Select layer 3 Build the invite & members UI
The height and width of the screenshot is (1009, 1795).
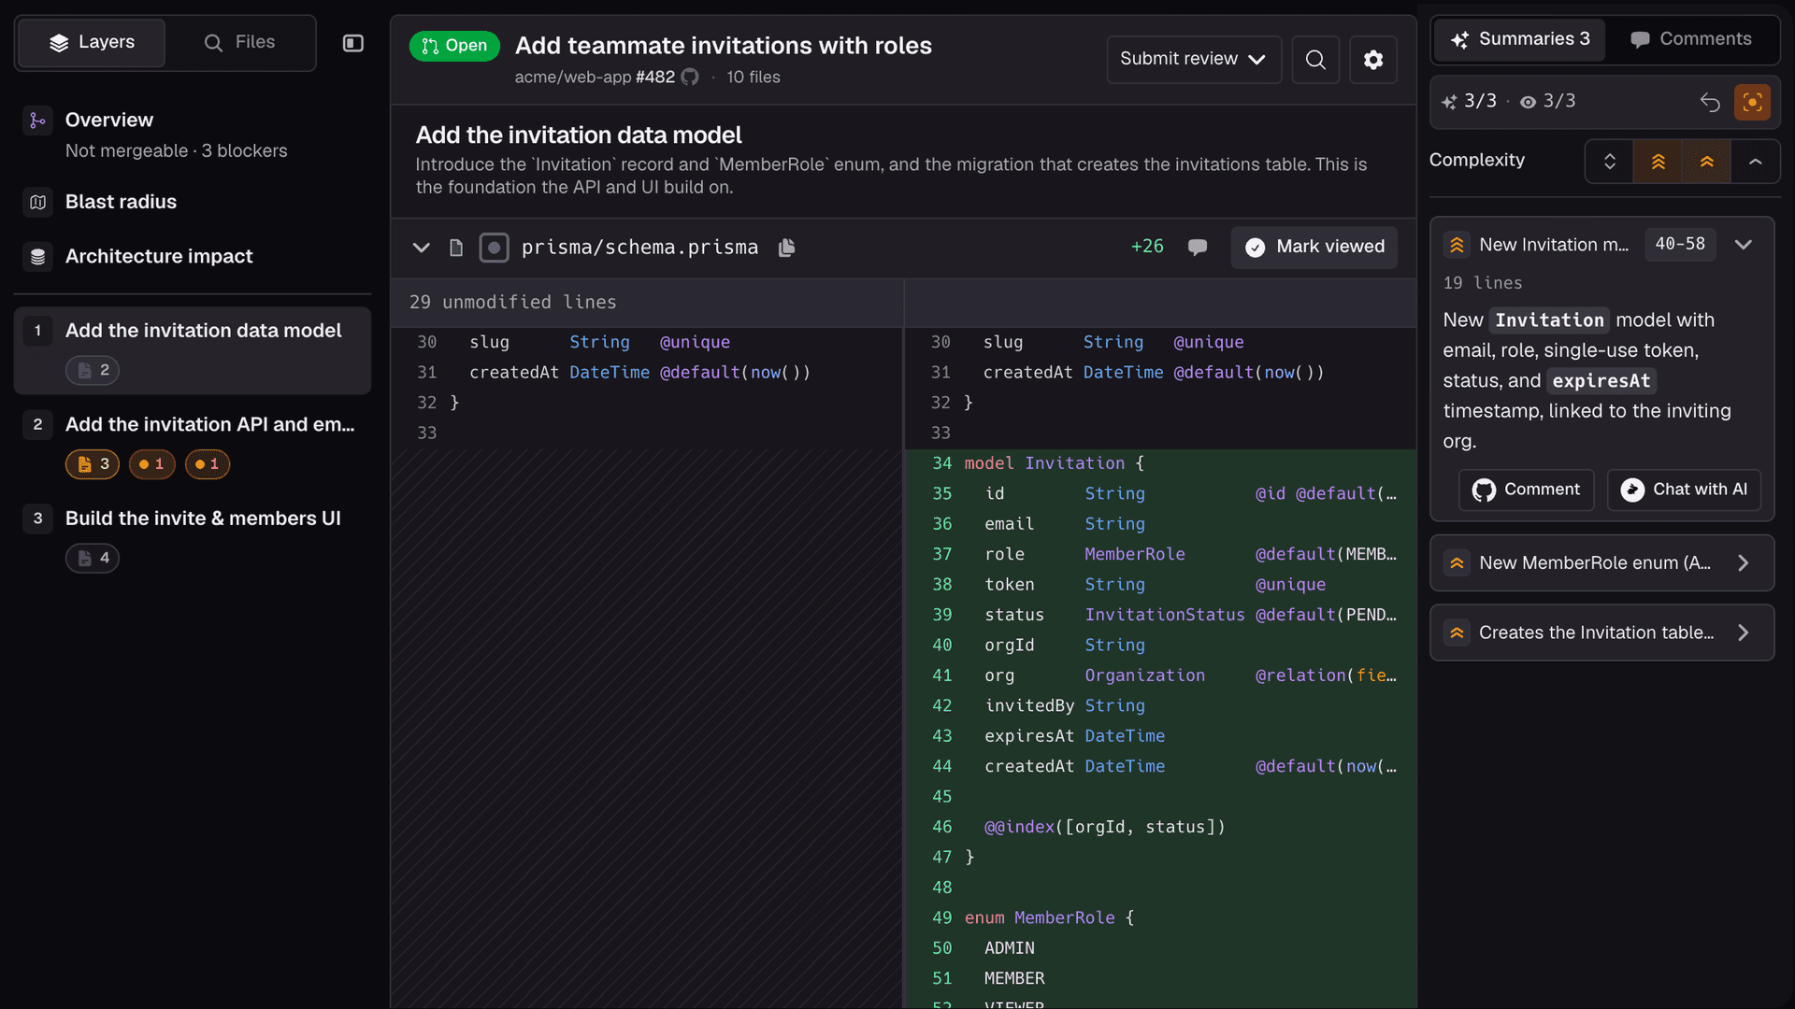[x=192, y=537]
